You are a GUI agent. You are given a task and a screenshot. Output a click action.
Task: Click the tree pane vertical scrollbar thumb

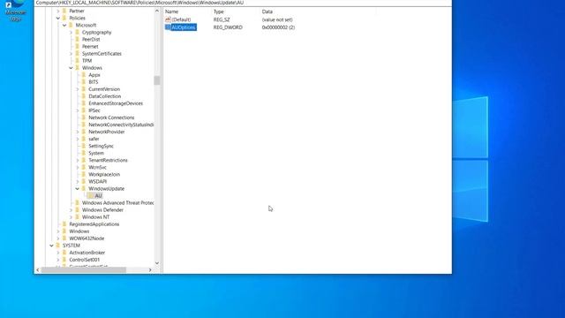click(157, 80)
